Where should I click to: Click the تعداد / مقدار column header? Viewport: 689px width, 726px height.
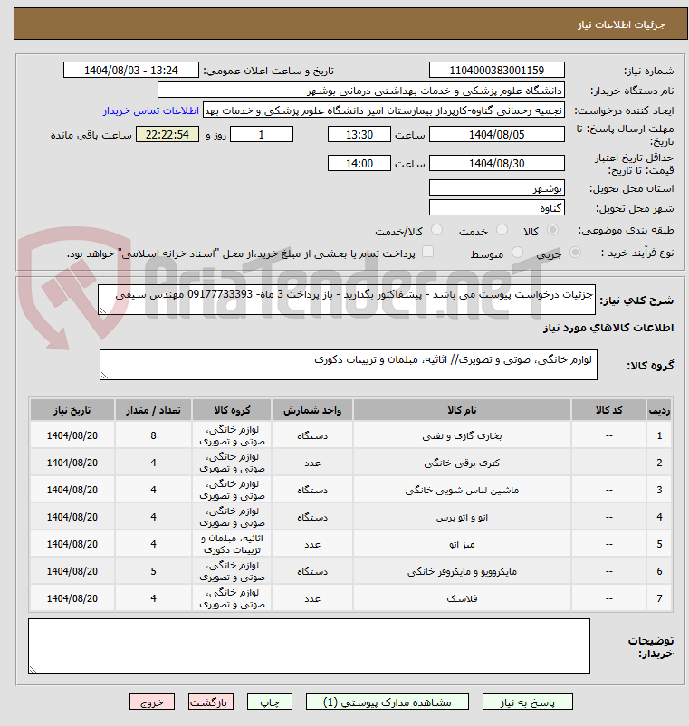153,410
